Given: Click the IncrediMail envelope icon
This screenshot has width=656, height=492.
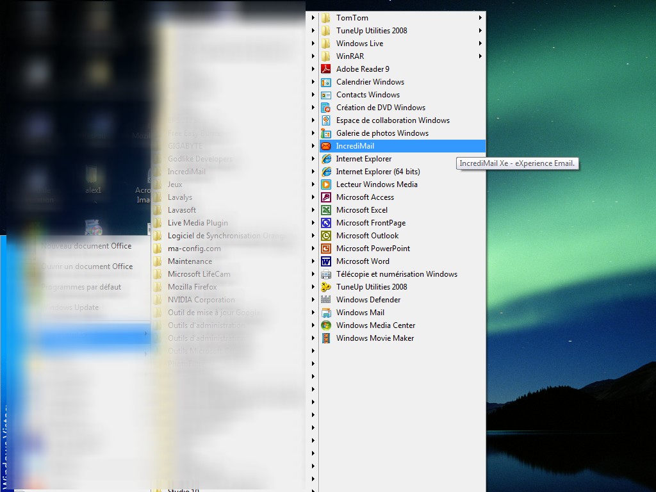Looking at the screenshot, I should pyautogui.click(x=326, y=146).
